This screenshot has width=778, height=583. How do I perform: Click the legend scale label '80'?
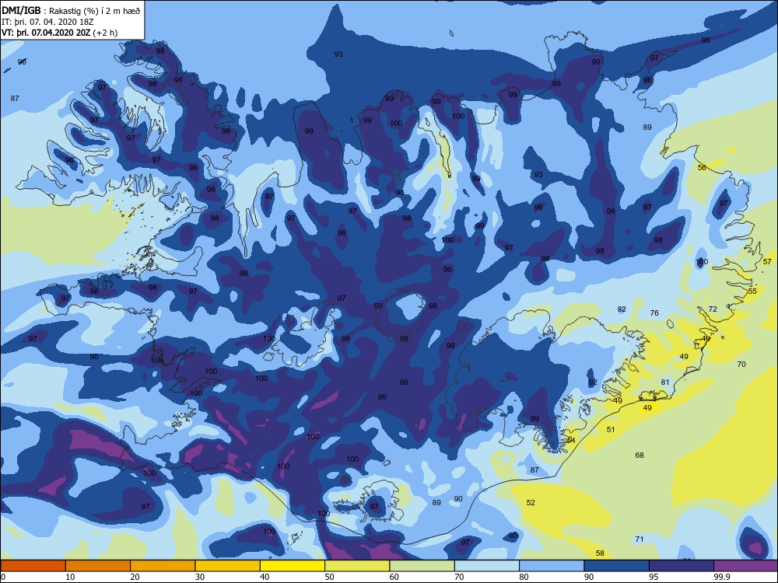click(524, 577)
